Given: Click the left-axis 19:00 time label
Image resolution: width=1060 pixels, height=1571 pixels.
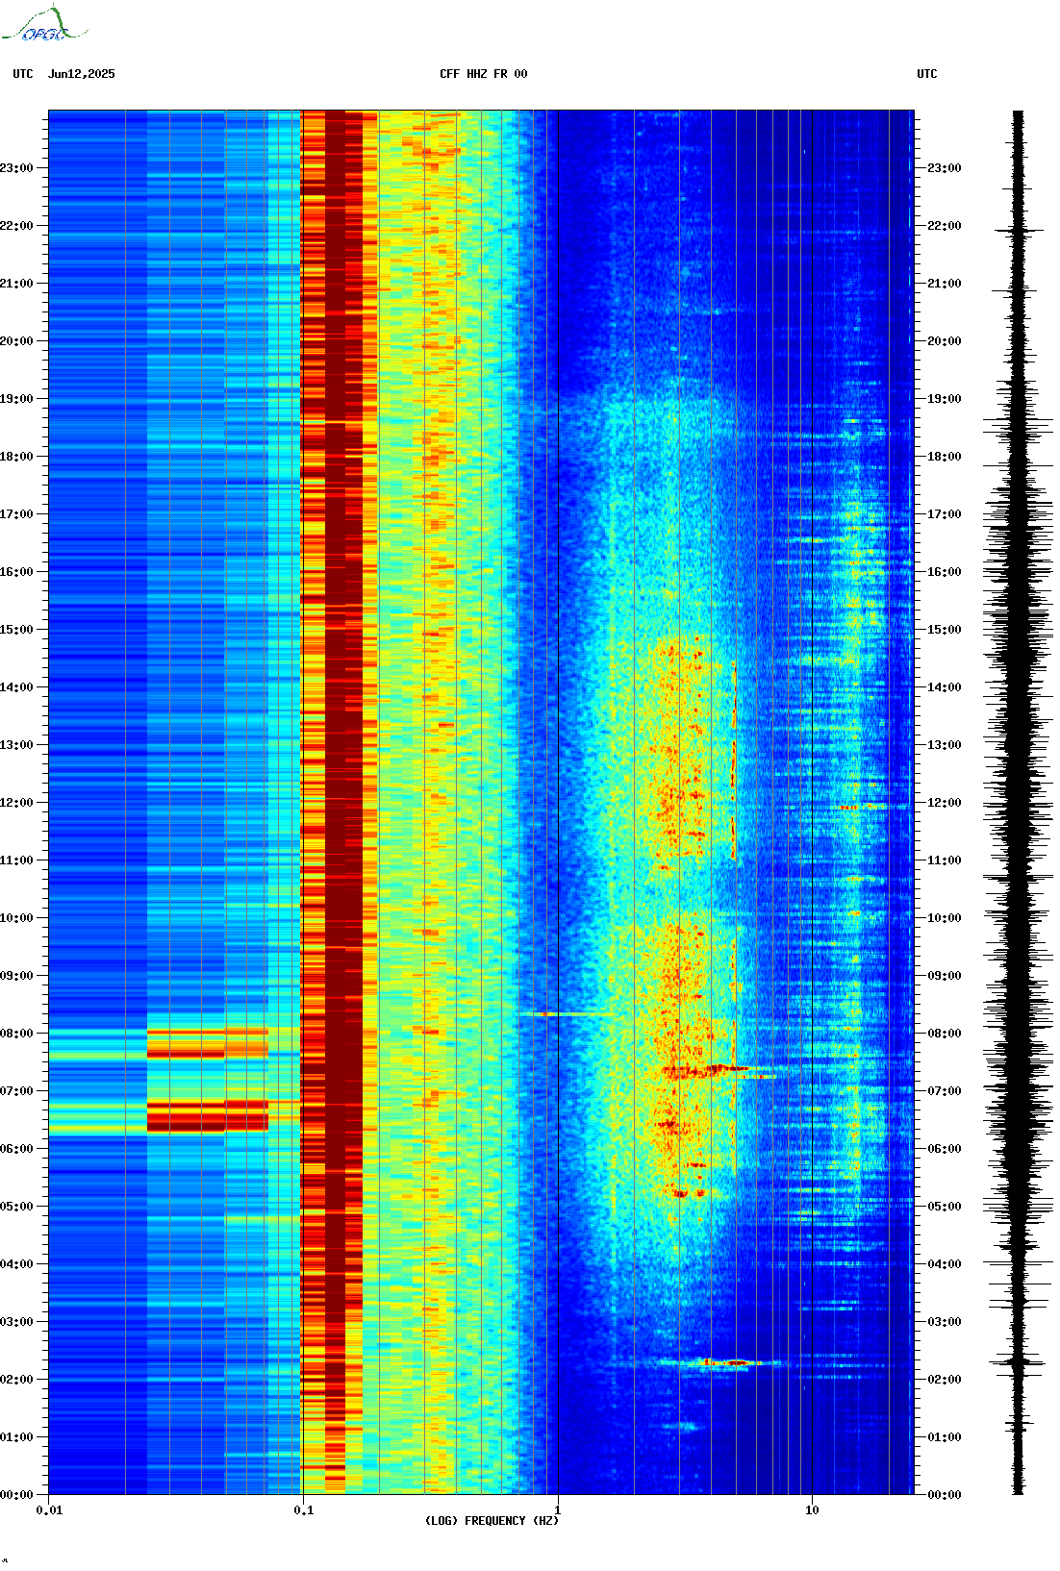Looking at the screenshot, I should [x=16, y=399].
